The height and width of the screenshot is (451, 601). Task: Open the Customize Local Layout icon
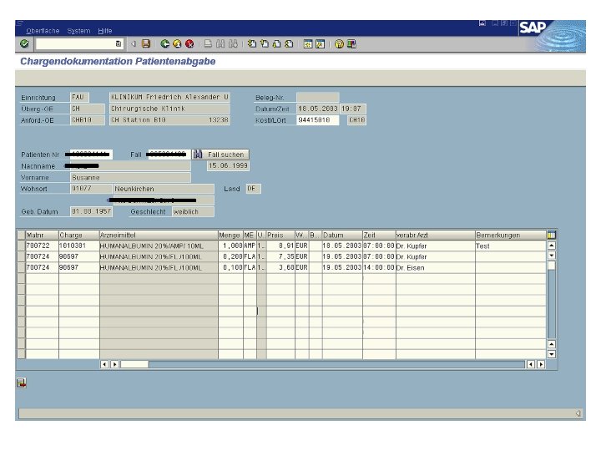(351, 43)
